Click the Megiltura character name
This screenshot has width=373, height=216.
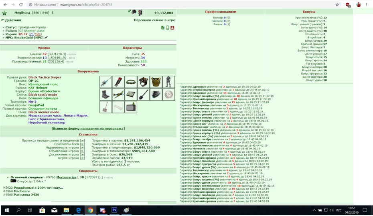tap(22, 13)
